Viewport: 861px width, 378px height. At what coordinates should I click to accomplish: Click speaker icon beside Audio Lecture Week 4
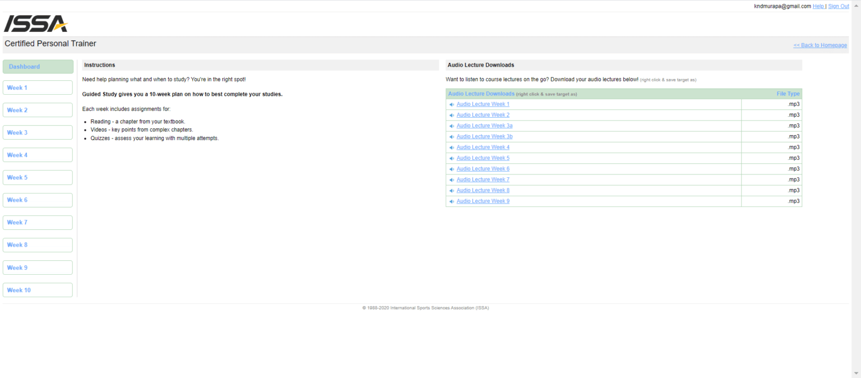coord(452,147)
